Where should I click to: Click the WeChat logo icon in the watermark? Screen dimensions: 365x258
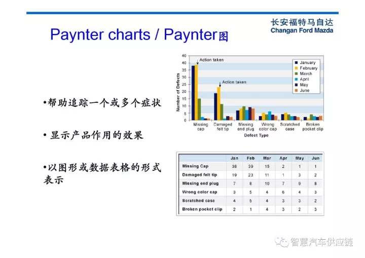tap(282, 242)
